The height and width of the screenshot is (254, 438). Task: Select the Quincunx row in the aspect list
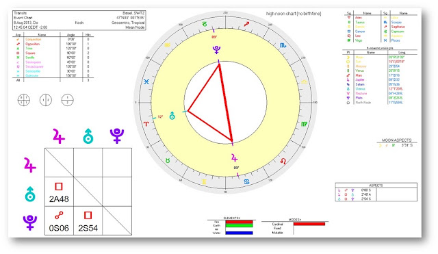point(53,75)
